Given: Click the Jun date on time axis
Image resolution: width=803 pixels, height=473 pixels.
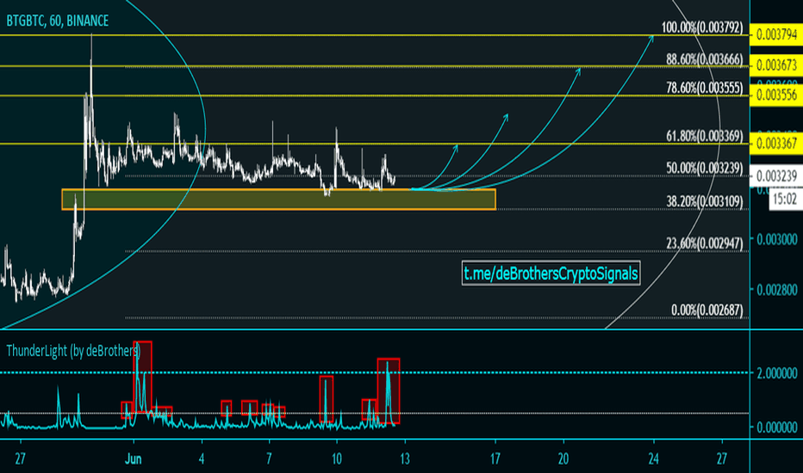Looking at the screenshot, I should pos(134,458).
